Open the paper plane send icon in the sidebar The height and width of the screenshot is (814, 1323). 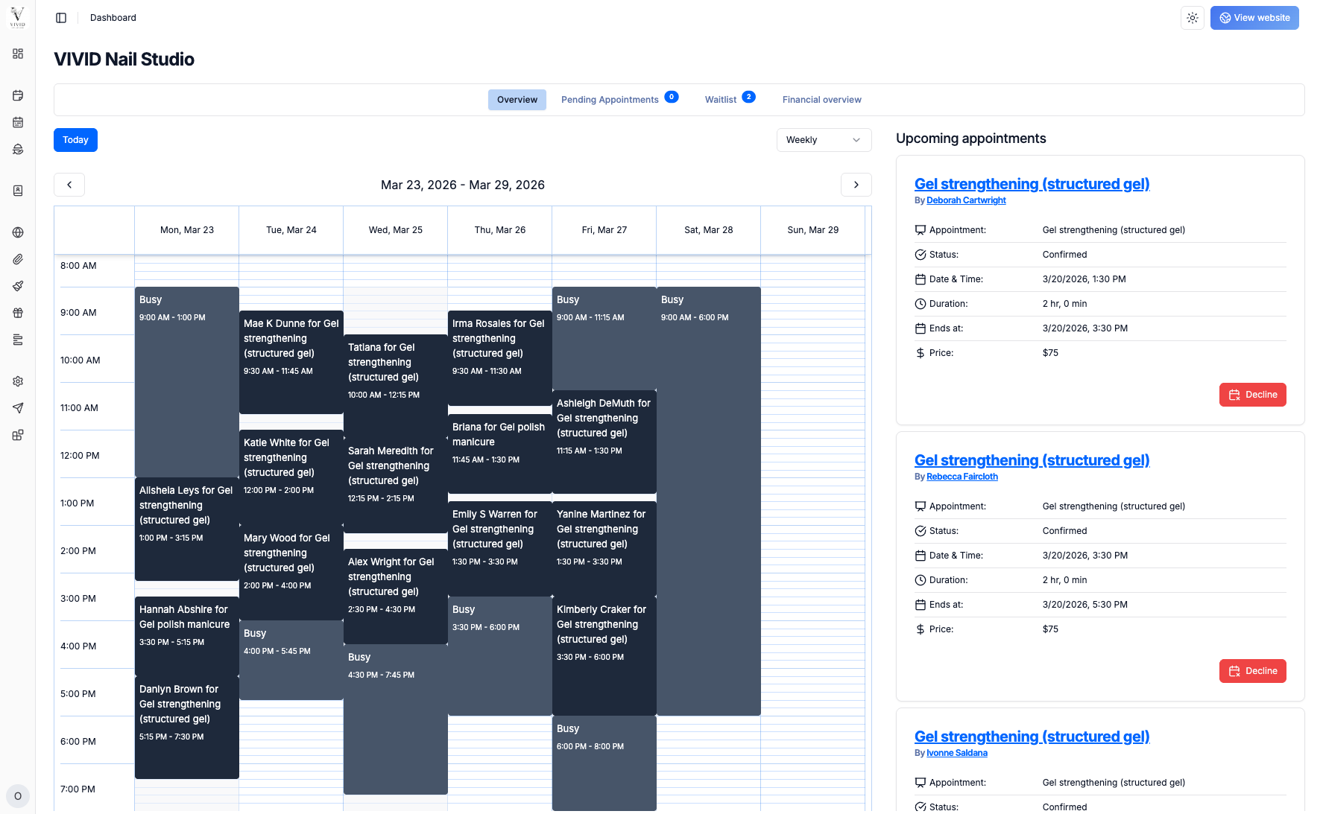18,408
